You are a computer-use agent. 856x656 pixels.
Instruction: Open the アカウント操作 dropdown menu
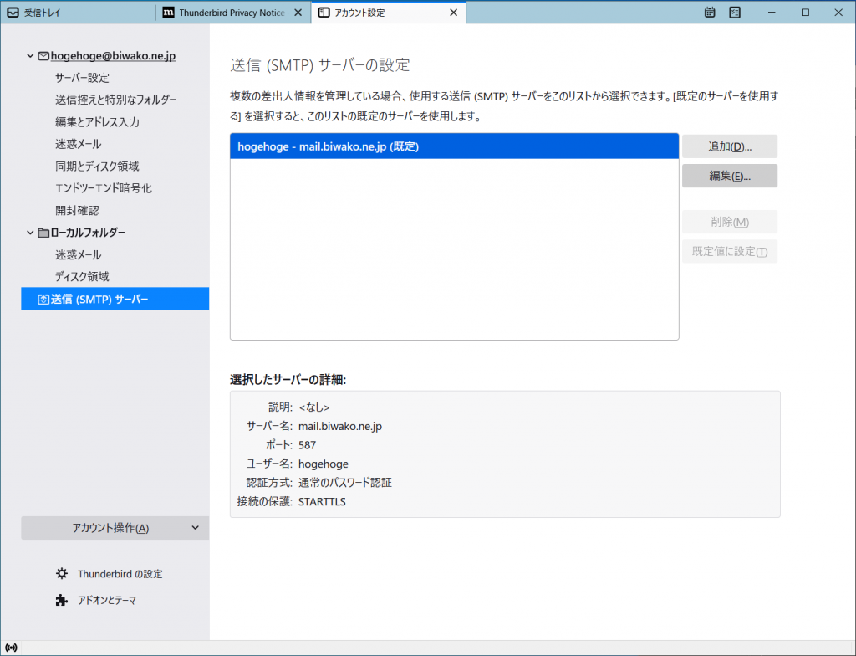(x=115, y=528)
